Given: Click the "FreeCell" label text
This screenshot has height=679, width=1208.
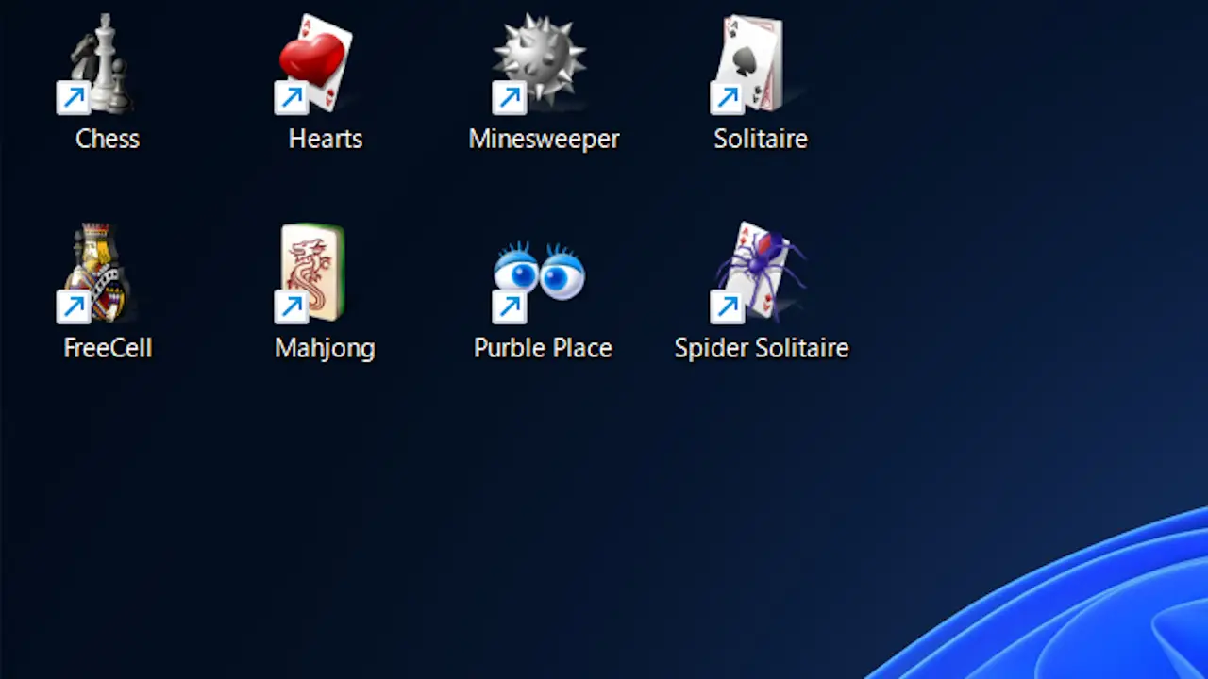Looking at the screenshot, I should click(108, 348).
